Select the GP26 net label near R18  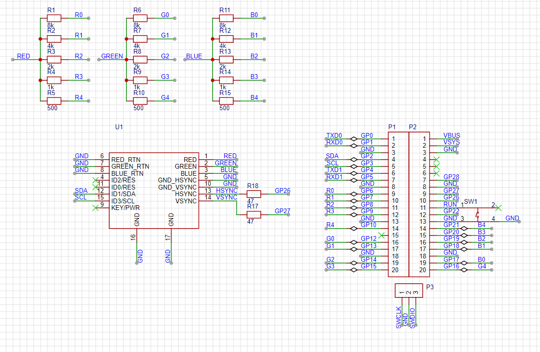pyautogui.click(x=284, y=191)
